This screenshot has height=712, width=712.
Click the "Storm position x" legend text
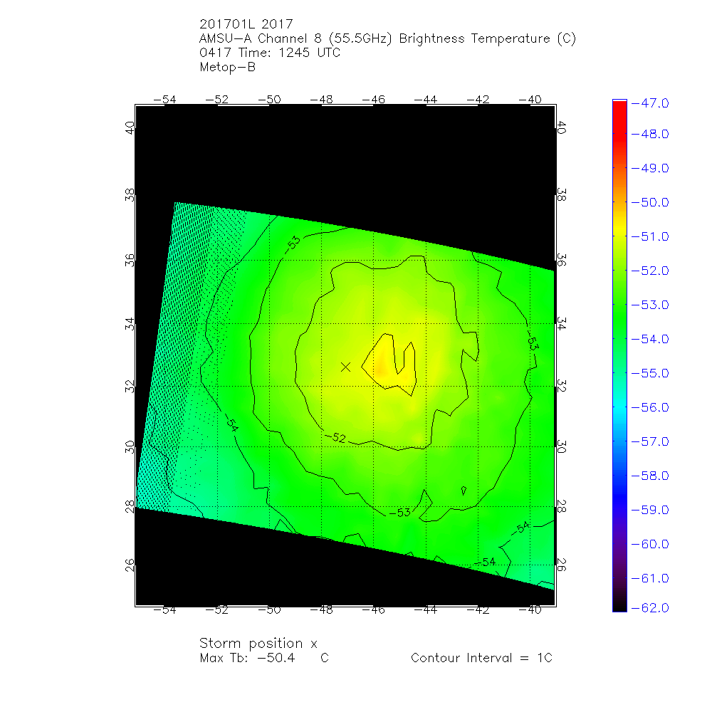click(x=258, y=644)
